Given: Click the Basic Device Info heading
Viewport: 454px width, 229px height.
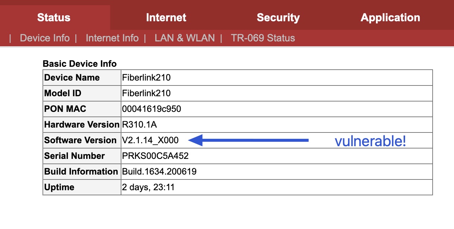Looking at the screenshot, I should click(80, 64).
